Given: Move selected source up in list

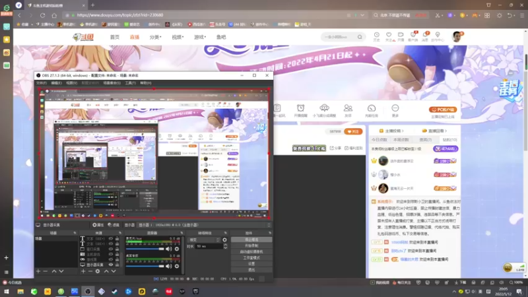Looking at the screenshot, I should [x=106, y=271].
